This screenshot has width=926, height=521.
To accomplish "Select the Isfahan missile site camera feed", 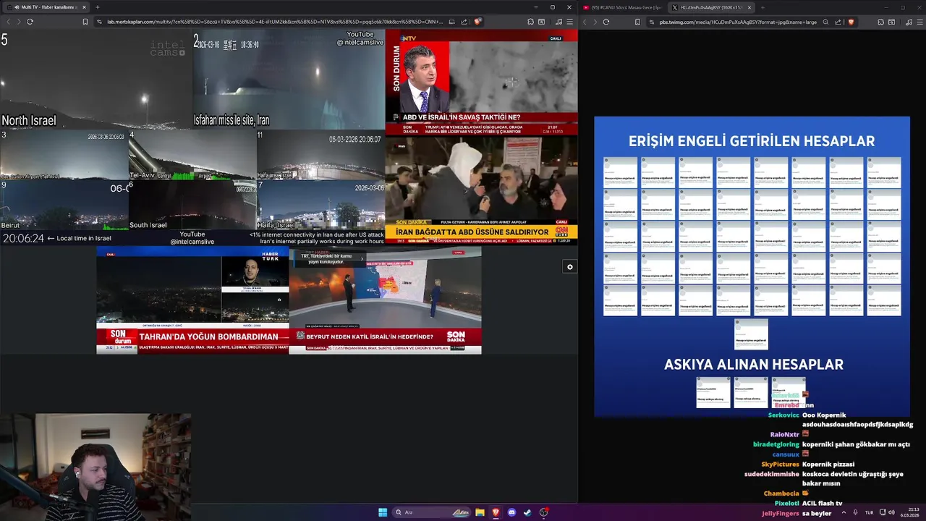I will [x=289, y=79].
